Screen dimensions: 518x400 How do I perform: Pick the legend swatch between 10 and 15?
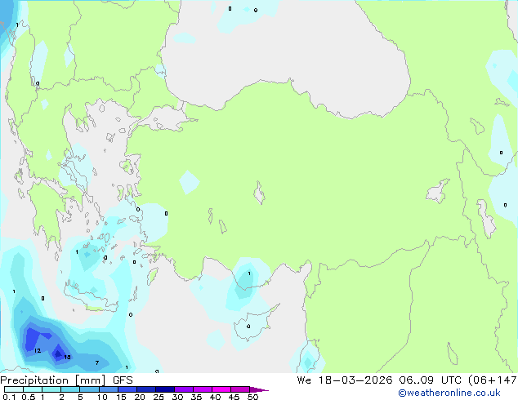109,389
